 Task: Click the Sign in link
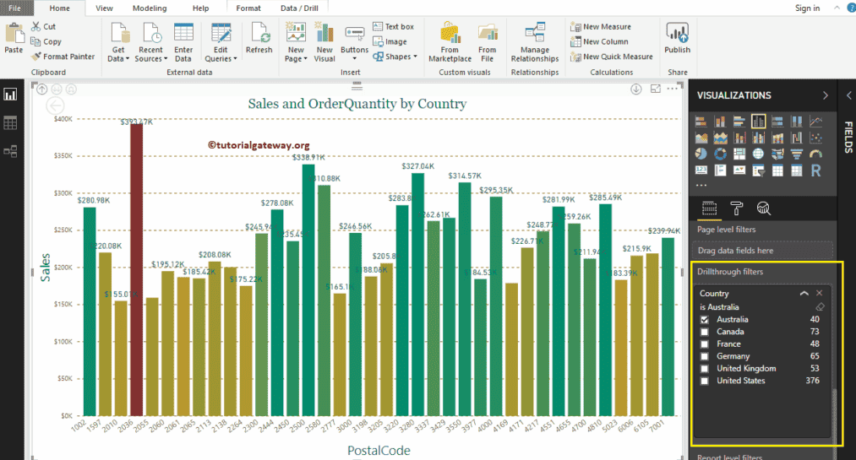point(807,8)
